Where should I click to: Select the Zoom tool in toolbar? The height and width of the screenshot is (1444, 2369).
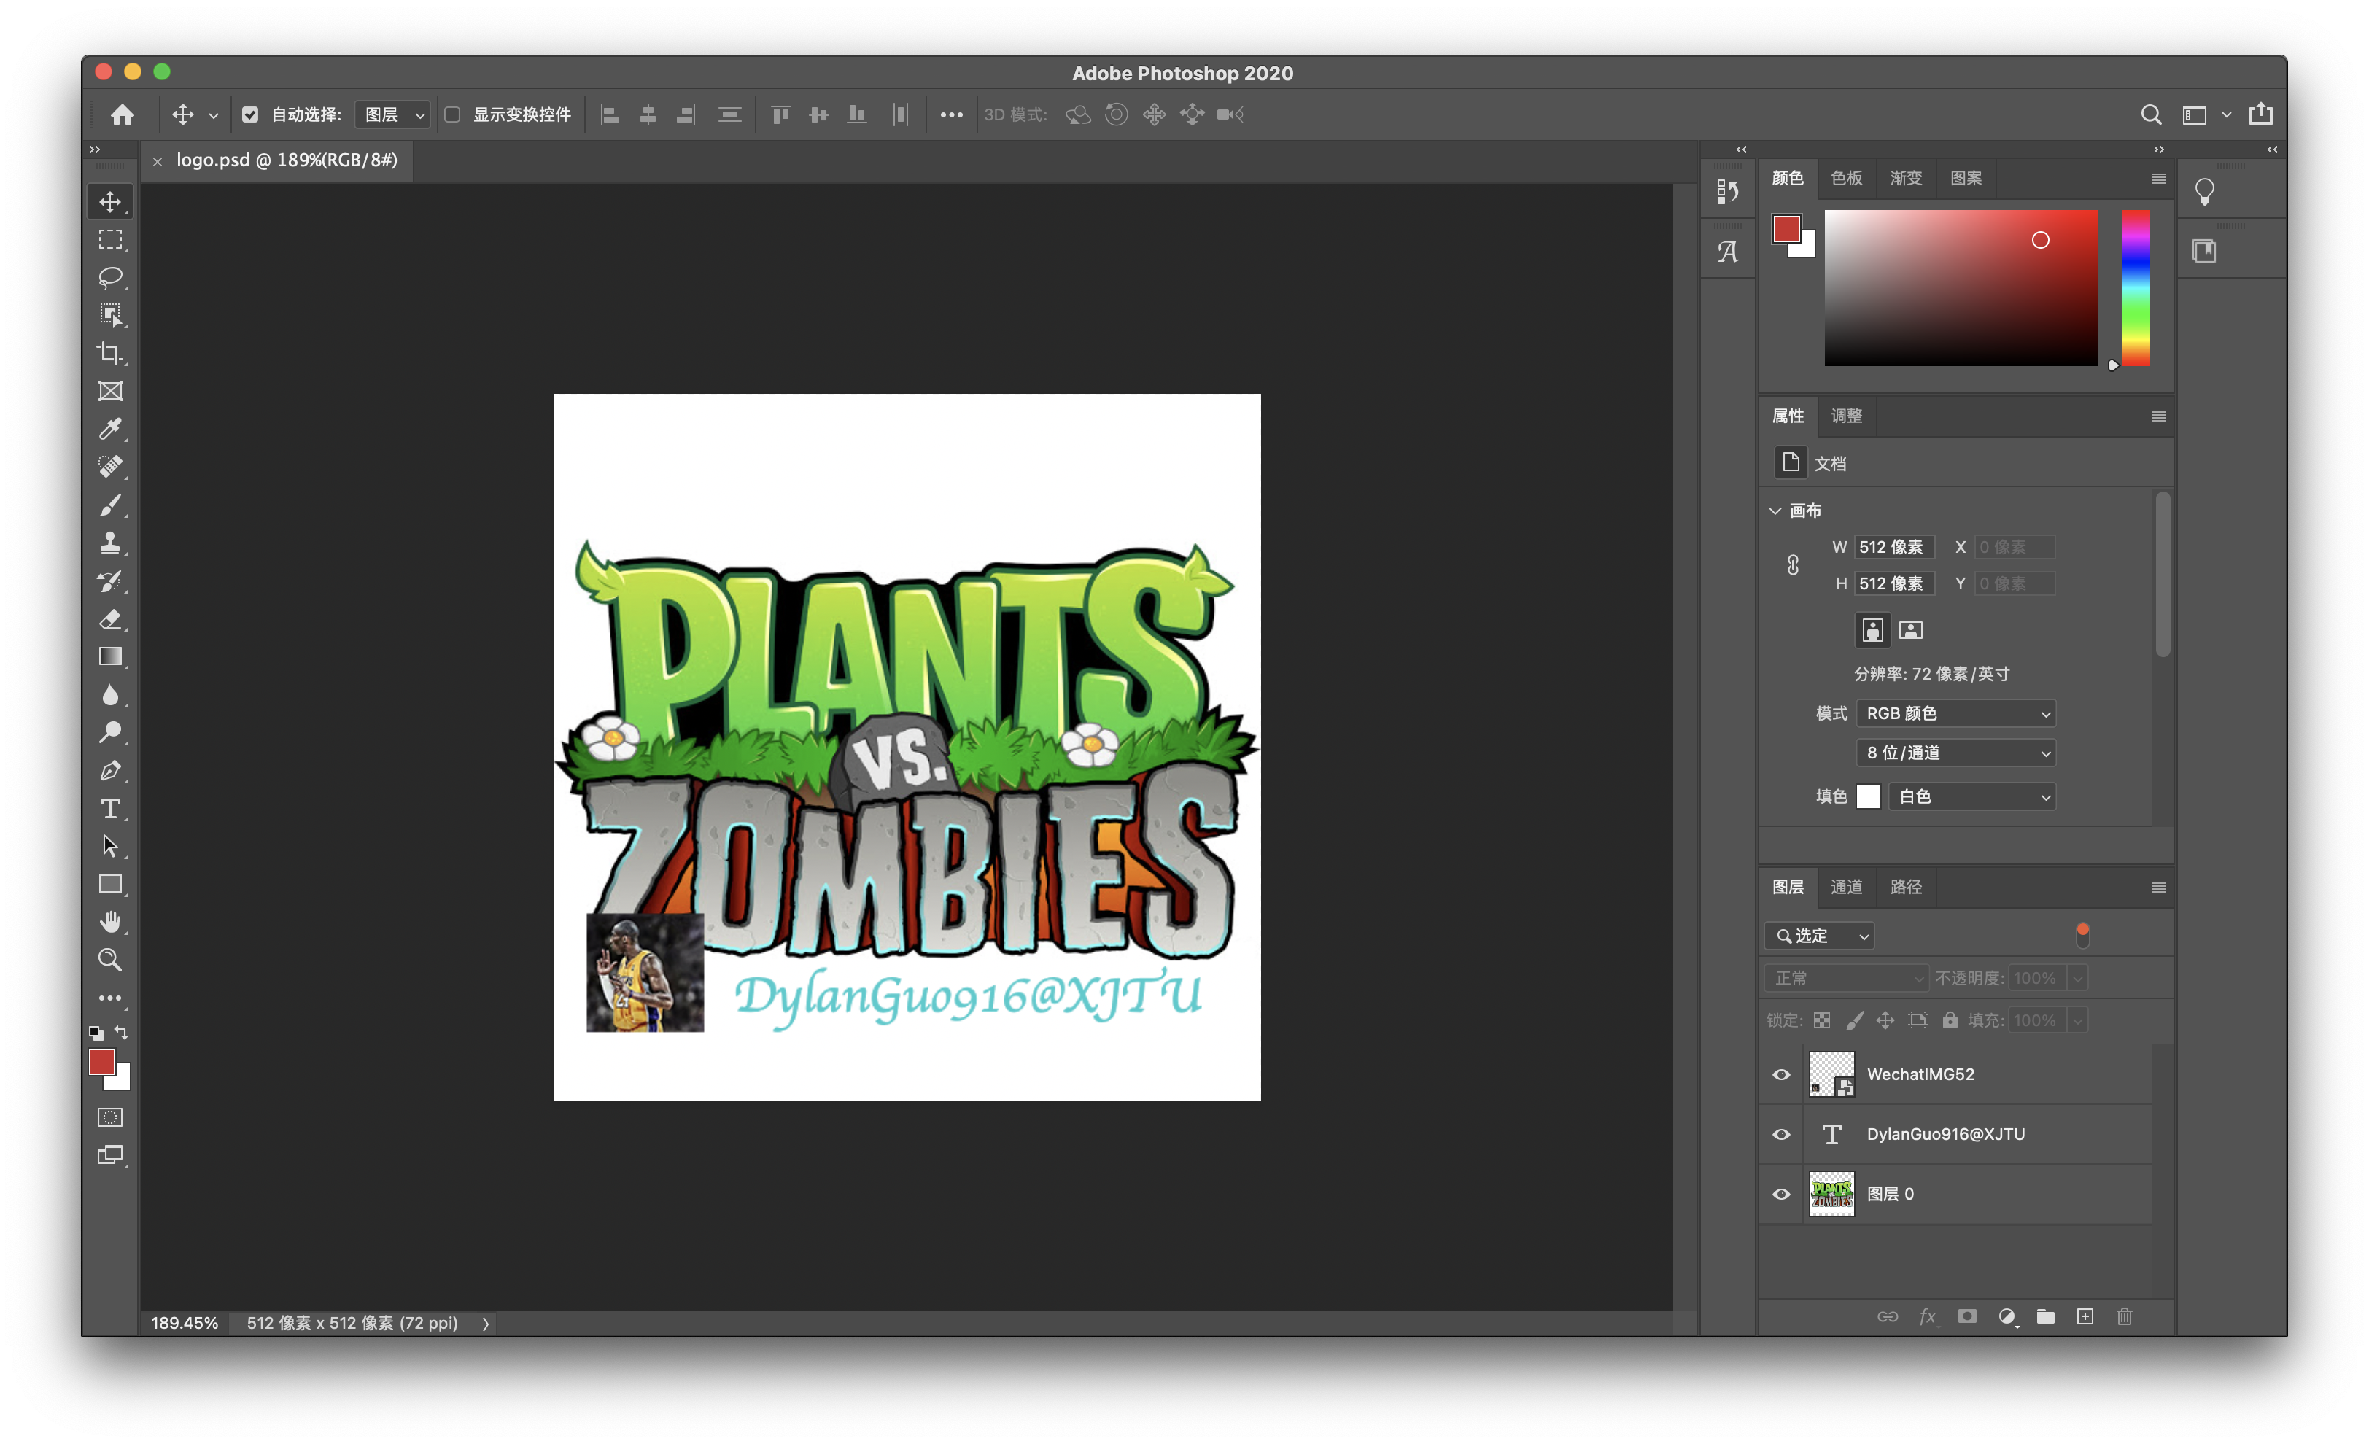111,960
